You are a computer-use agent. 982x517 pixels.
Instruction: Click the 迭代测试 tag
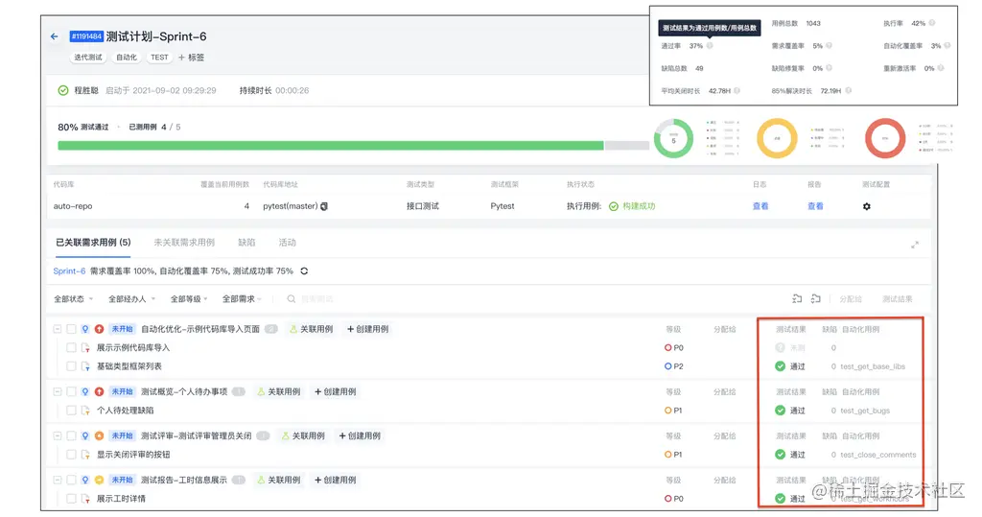pos(87,57)
